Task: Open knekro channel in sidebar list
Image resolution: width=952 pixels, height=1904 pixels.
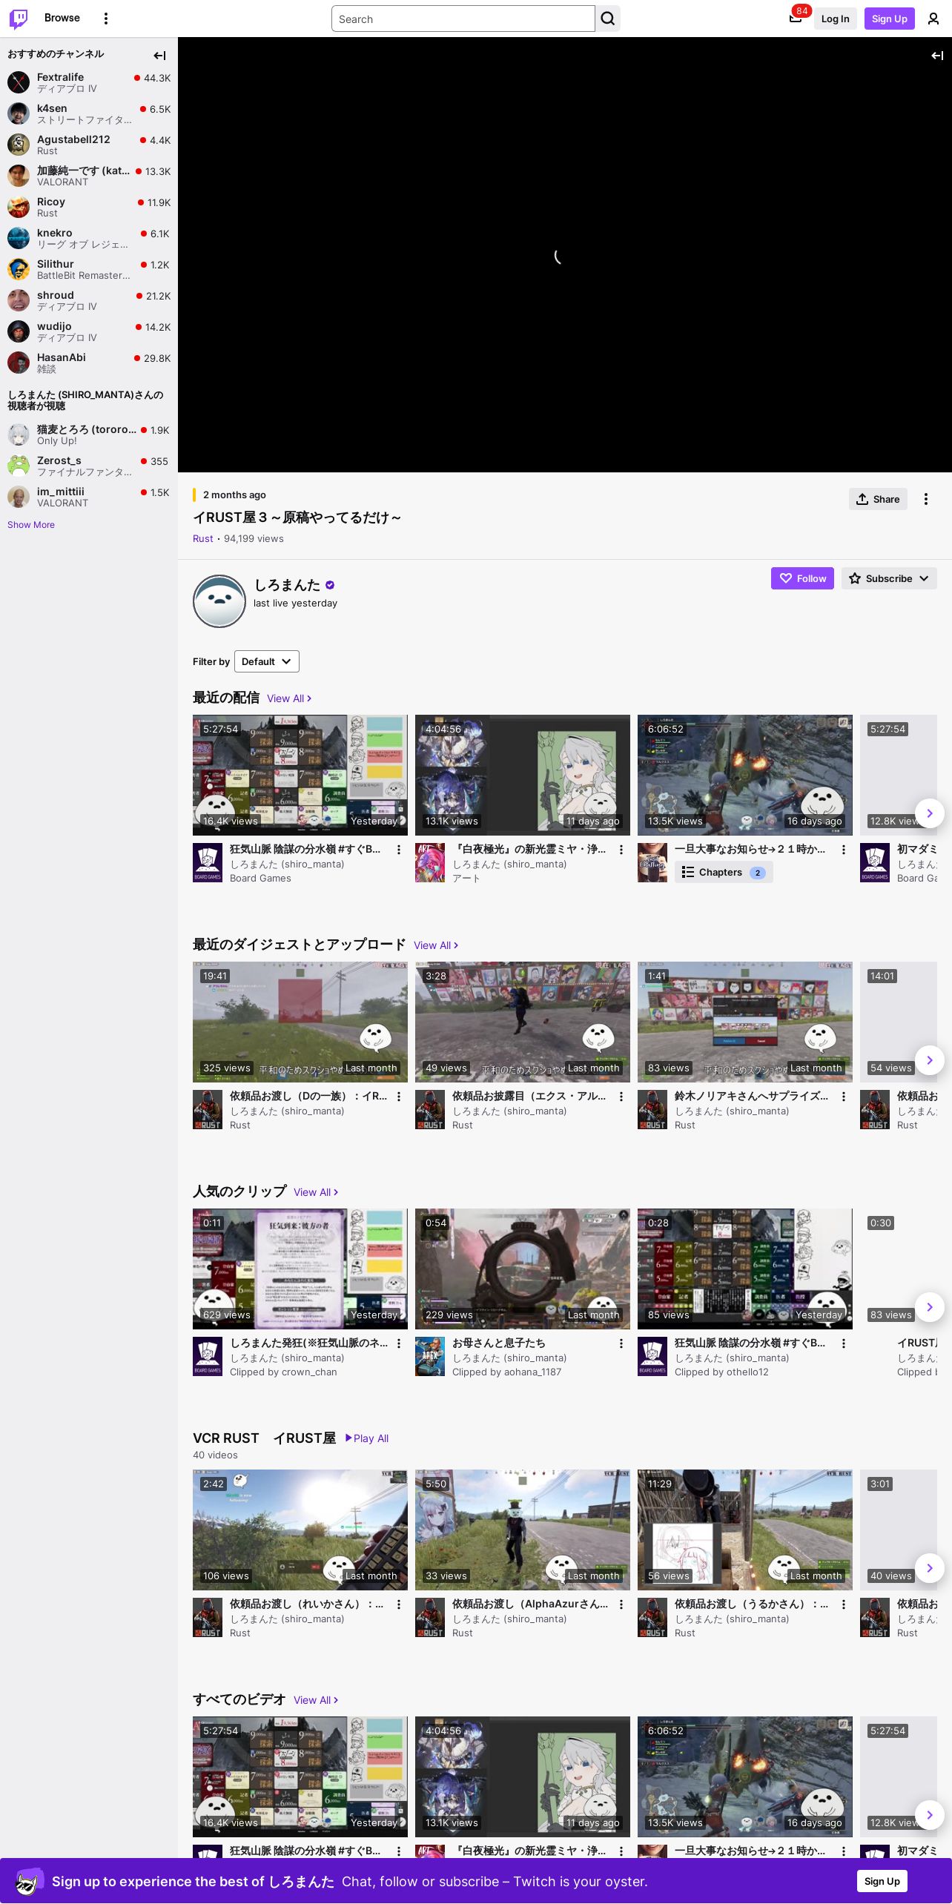Action: coord(89,238)
